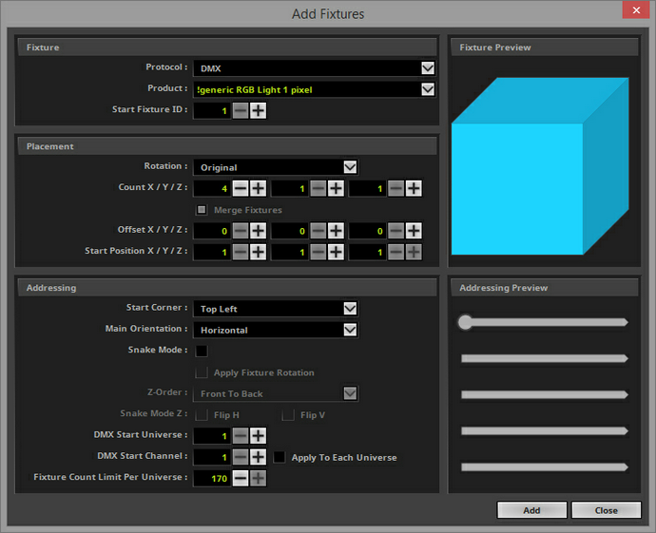Image resolution: width=656 pixels, height=533 pixels.
Task: Increase Count Z with plus button
Action: [x=414, y=188]
